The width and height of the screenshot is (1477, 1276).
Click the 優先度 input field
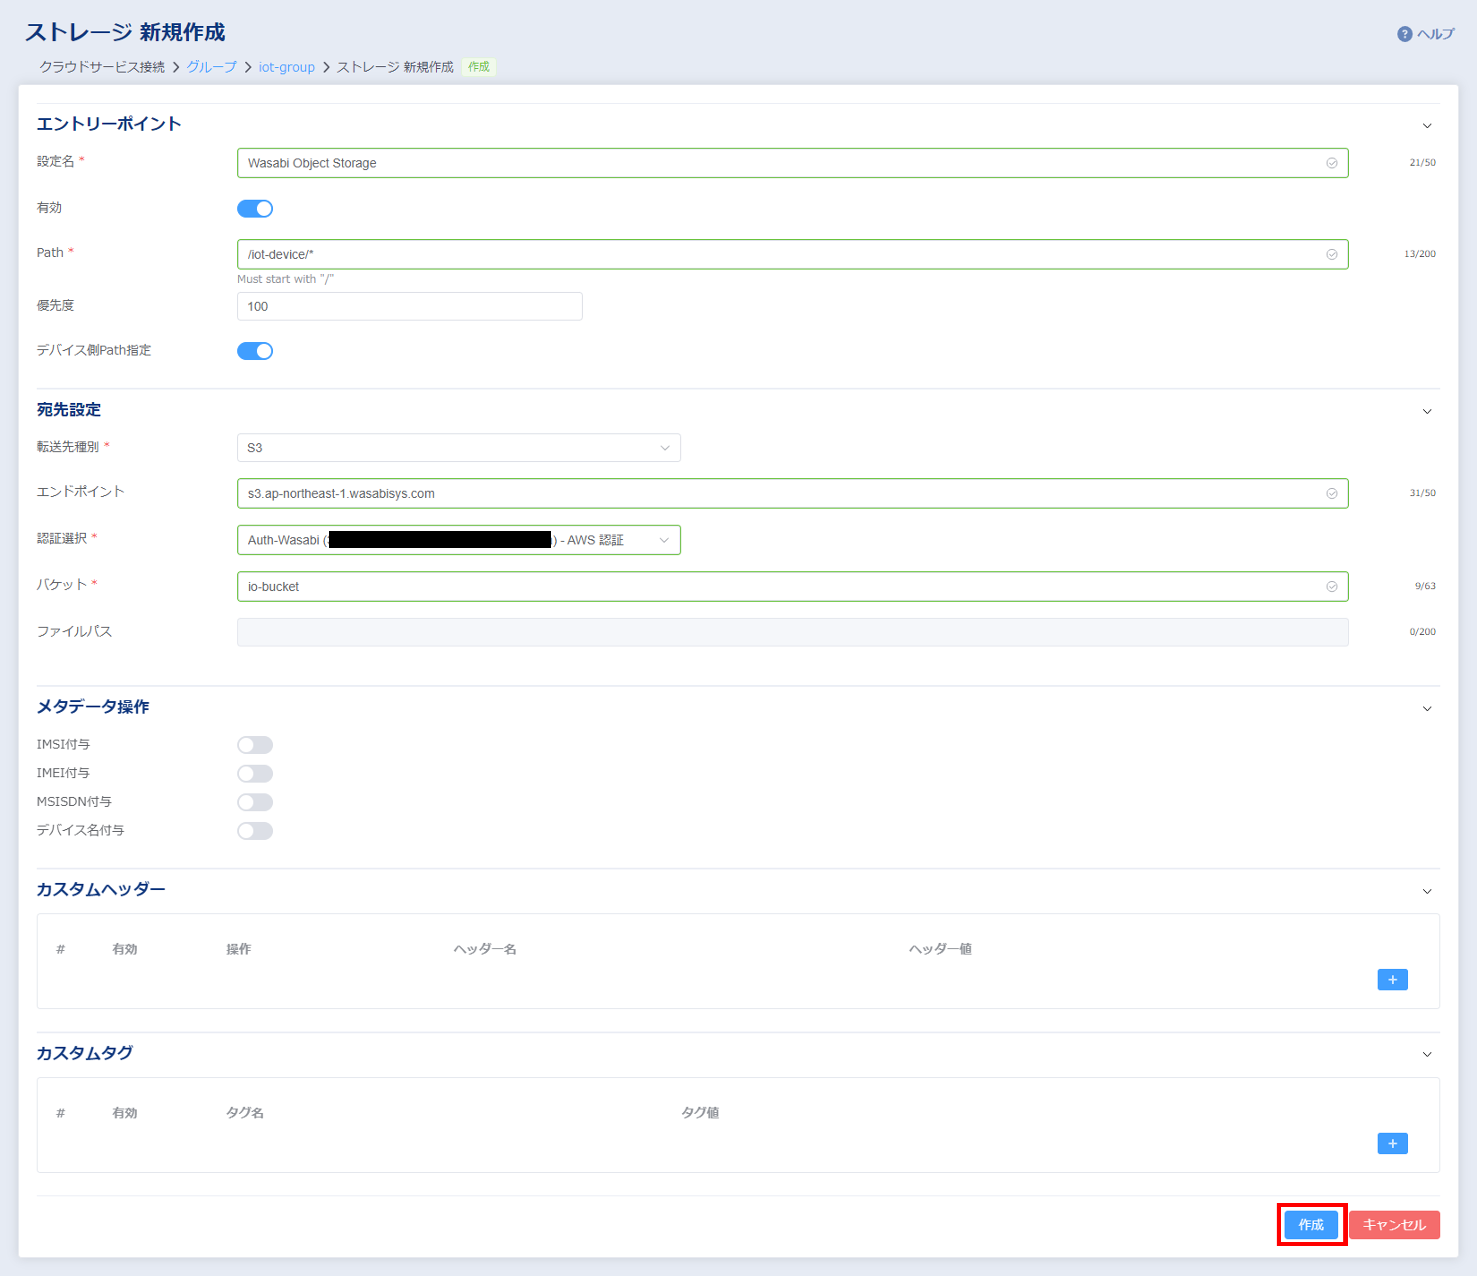coord(409,307)
